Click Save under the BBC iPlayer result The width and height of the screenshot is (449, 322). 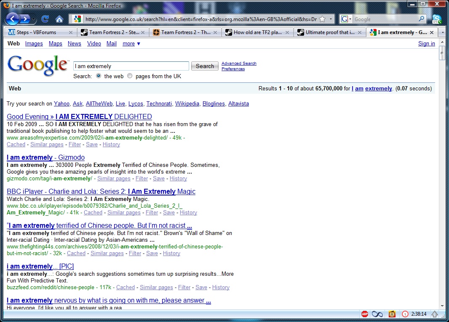pos(168,212)
